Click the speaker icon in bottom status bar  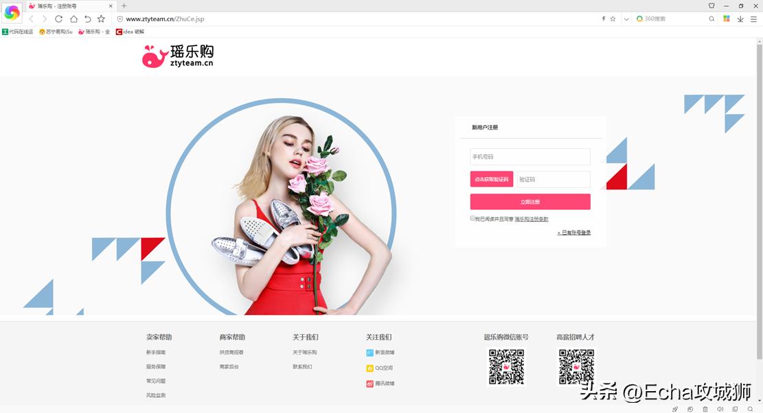(x=719, y=408)
